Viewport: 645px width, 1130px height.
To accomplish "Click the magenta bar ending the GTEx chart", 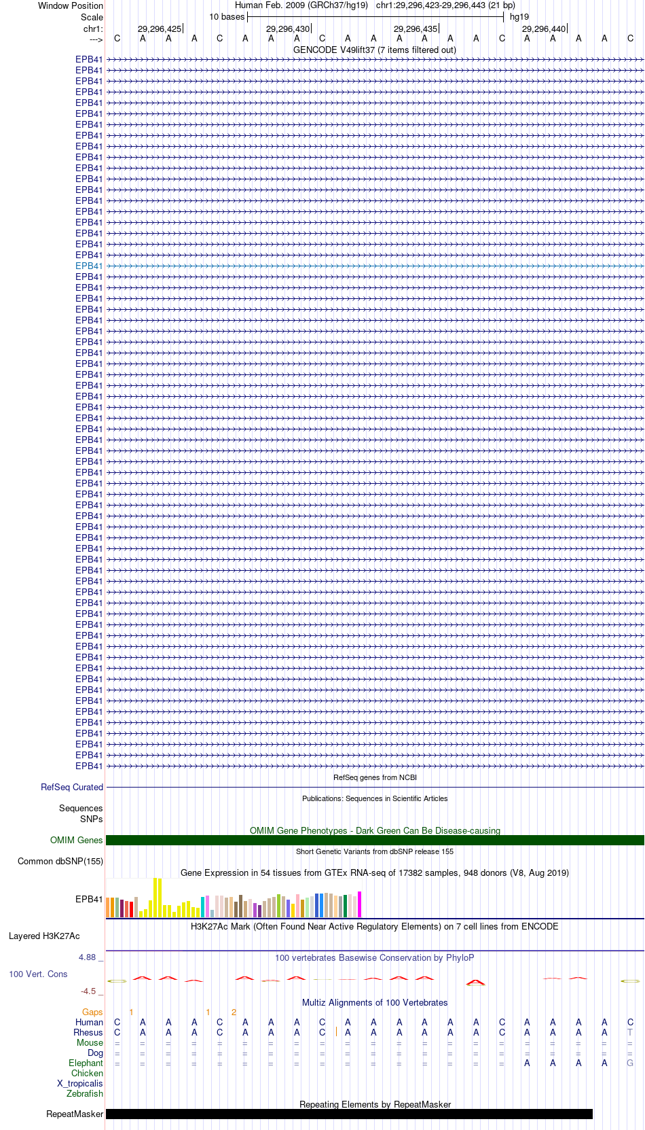I will [360, 904].
